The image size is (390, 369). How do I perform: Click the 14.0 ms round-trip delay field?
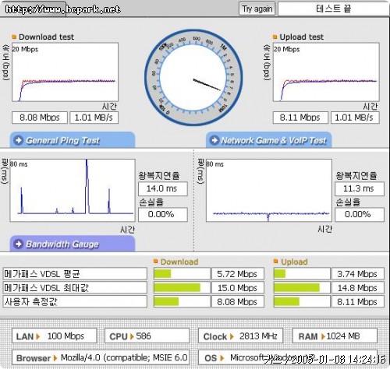point(163,188)
